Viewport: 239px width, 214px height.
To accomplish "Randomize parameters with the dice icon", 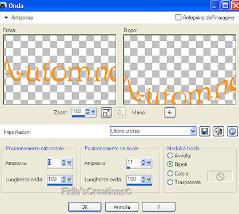I will [x=218, y=131].
